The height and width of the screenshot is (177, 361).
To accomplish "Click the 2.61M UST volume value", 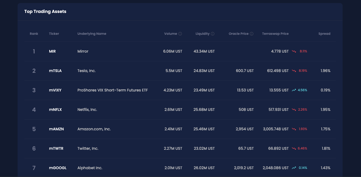I will tap(173, 110).
